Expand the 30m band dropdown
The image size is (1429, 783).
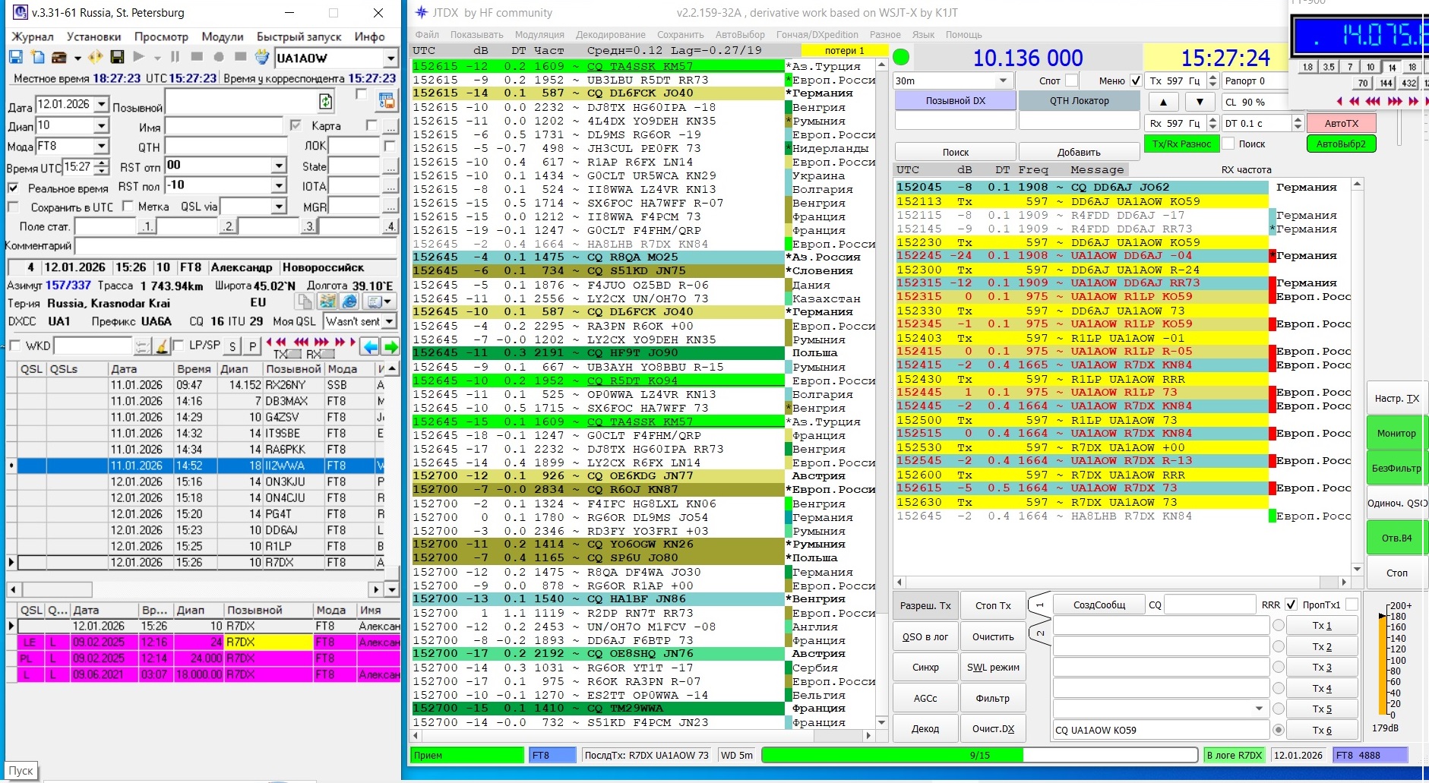(x=1003, y=81)
